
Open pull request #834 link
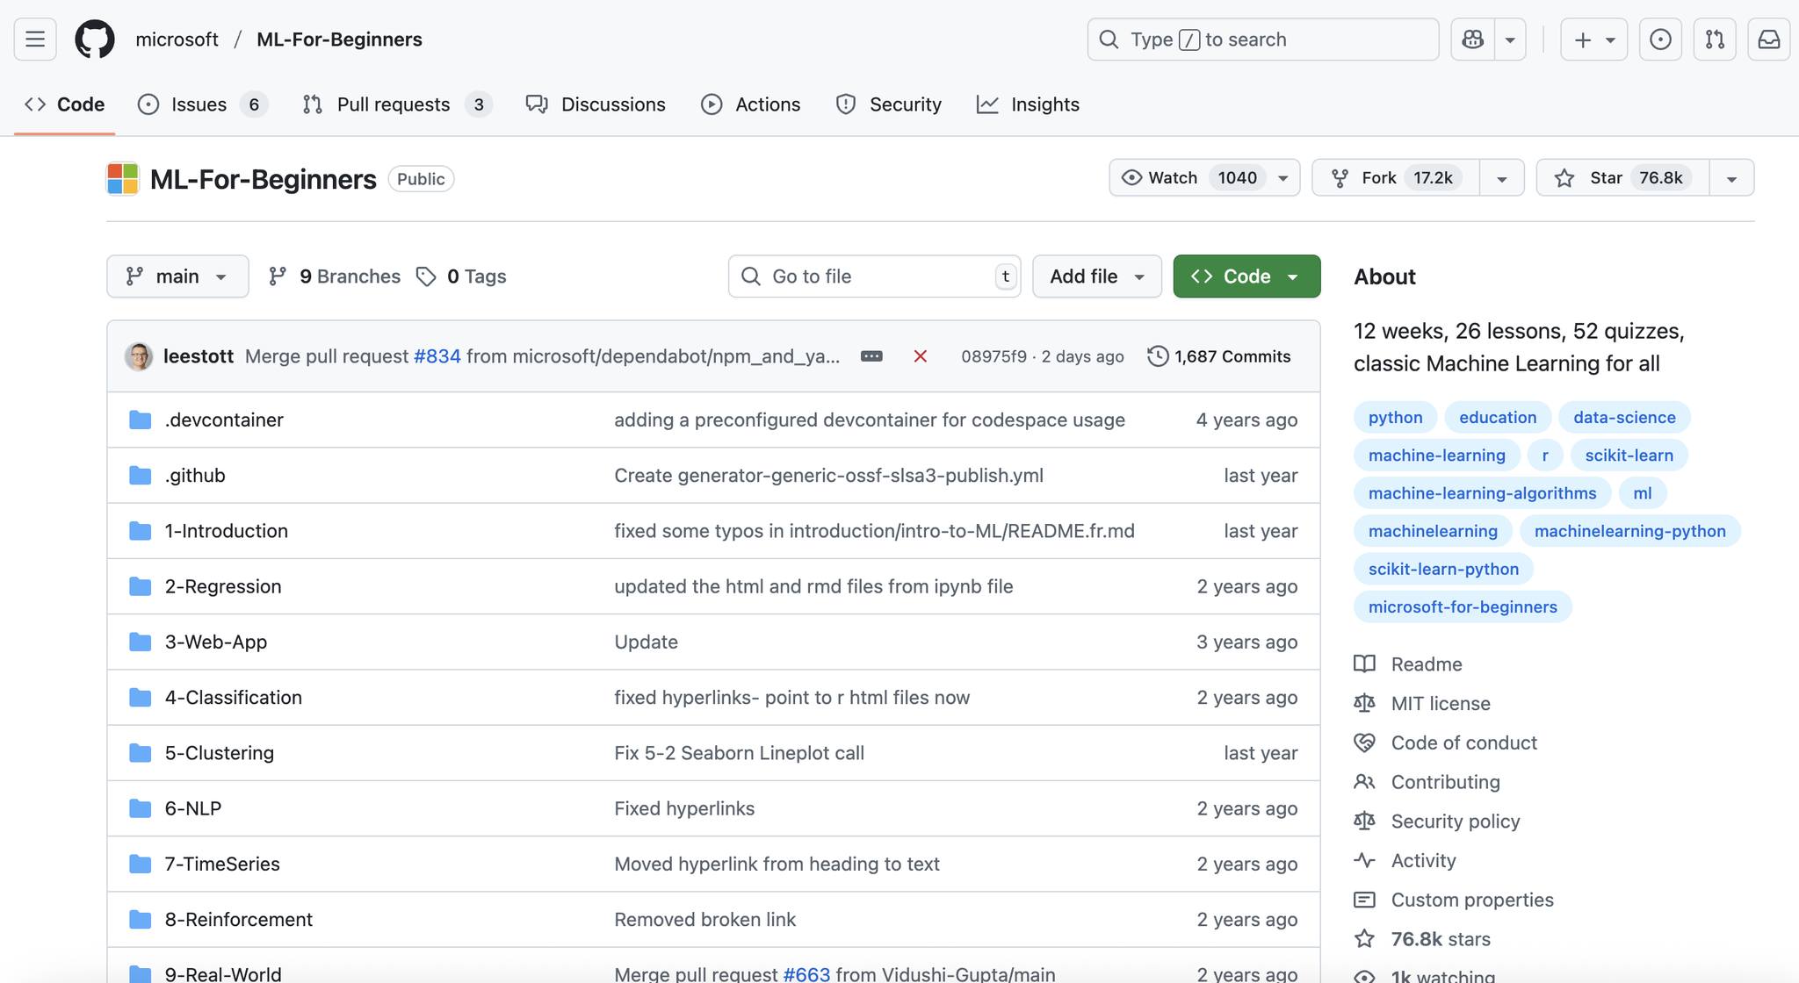point(437,356)
